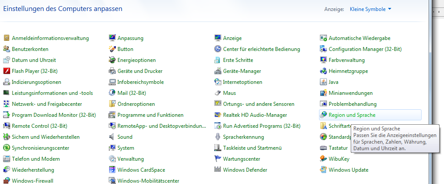
Task: Open the Erste Schritte link
Action: pos(238,60)
